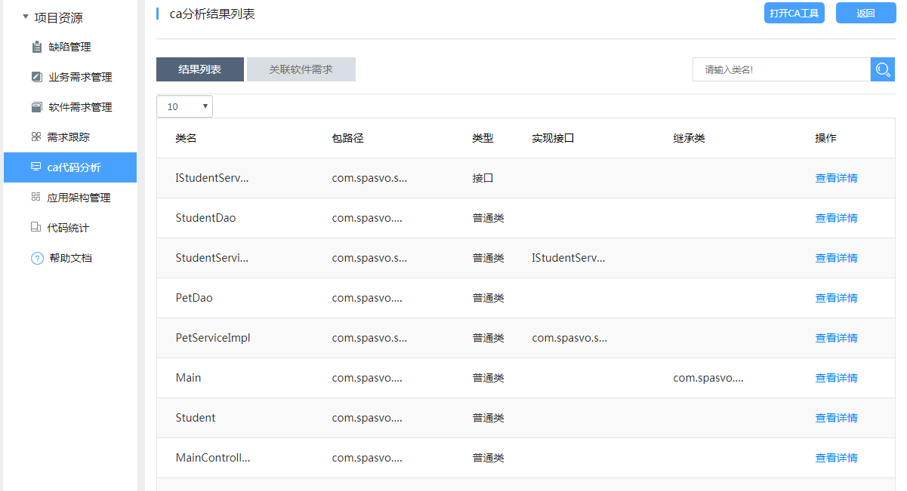Switch to the 关联软件需求 tab
Screen dimensions: 907x491
[301, 69]
